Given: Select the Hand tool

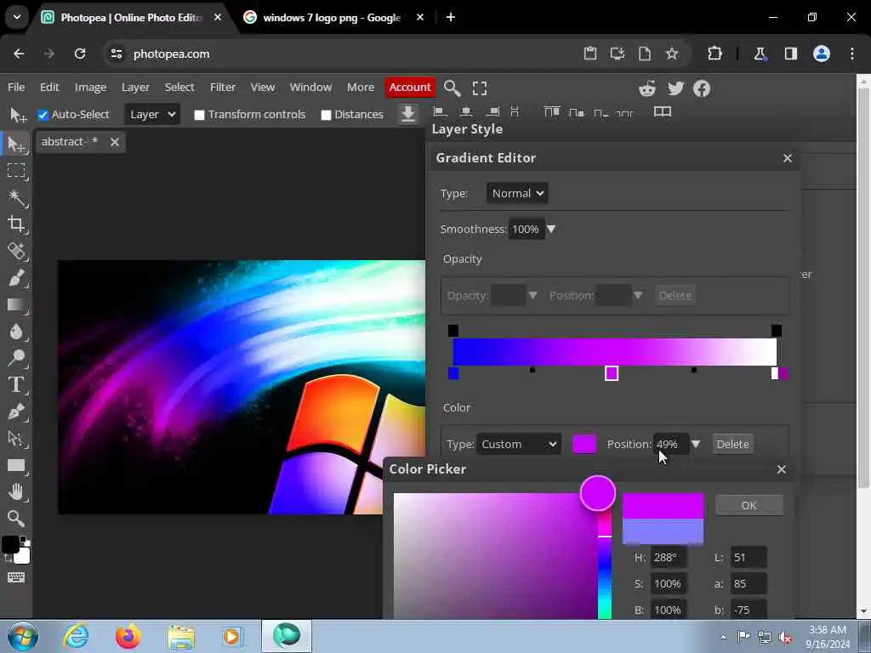Looking at the screenshot, I should tap(16, 492).
